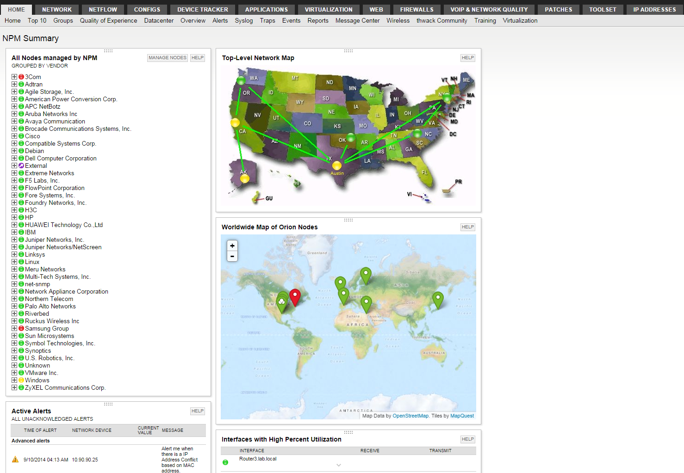684x473 pixels.
Task: Grab the Active Alerts panel drag handle
Action: coord(108,404)
